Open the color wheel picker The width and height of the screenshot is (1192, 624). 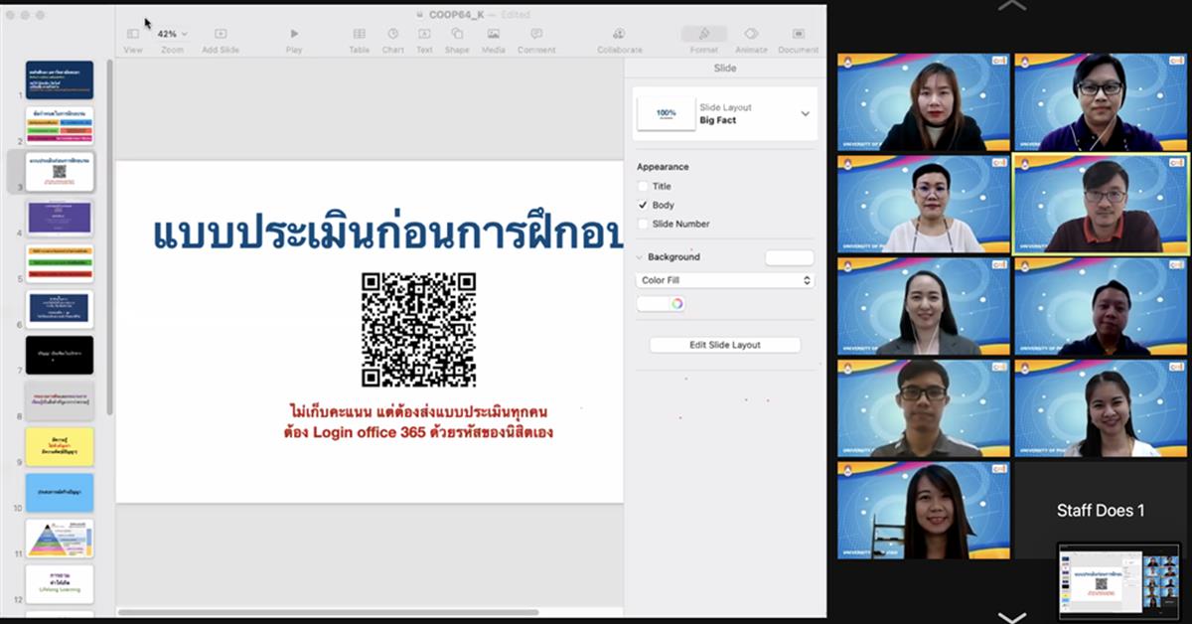[x=676, y=304]
